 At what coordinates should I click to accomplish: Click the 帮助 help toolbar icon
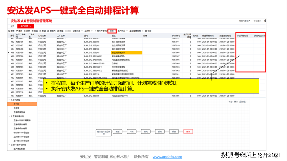click(x=146, y=31)
